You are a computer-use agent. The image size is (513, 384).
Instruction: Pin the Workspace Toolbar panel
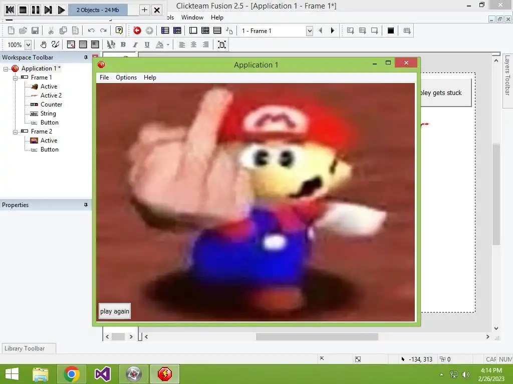click(x=86, y=57)
